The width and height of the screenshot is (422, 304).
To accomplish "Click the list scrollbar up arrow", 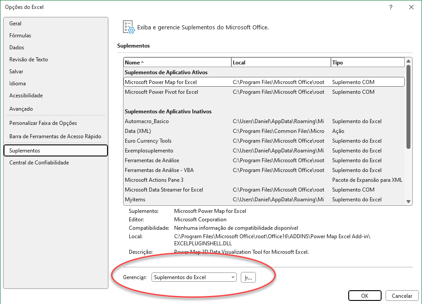I will pyautogui.click(x=408, y=61).
